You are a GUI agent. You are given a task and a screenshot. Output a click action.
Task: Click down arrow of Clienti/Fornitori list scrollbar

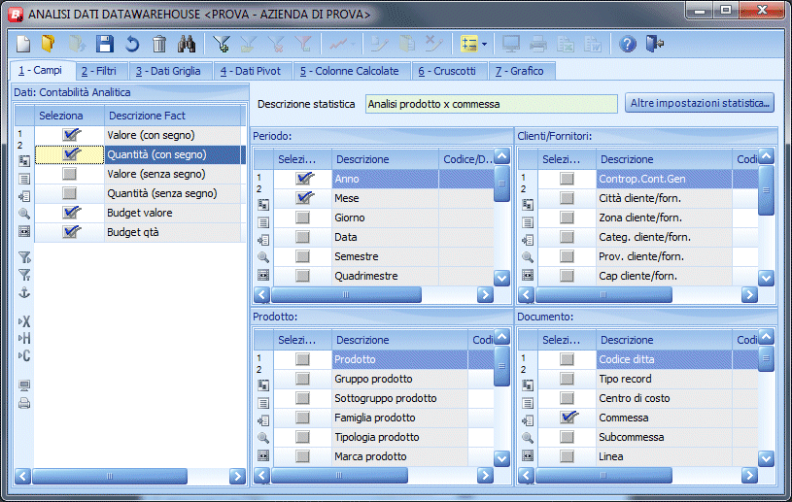[766, 278]
